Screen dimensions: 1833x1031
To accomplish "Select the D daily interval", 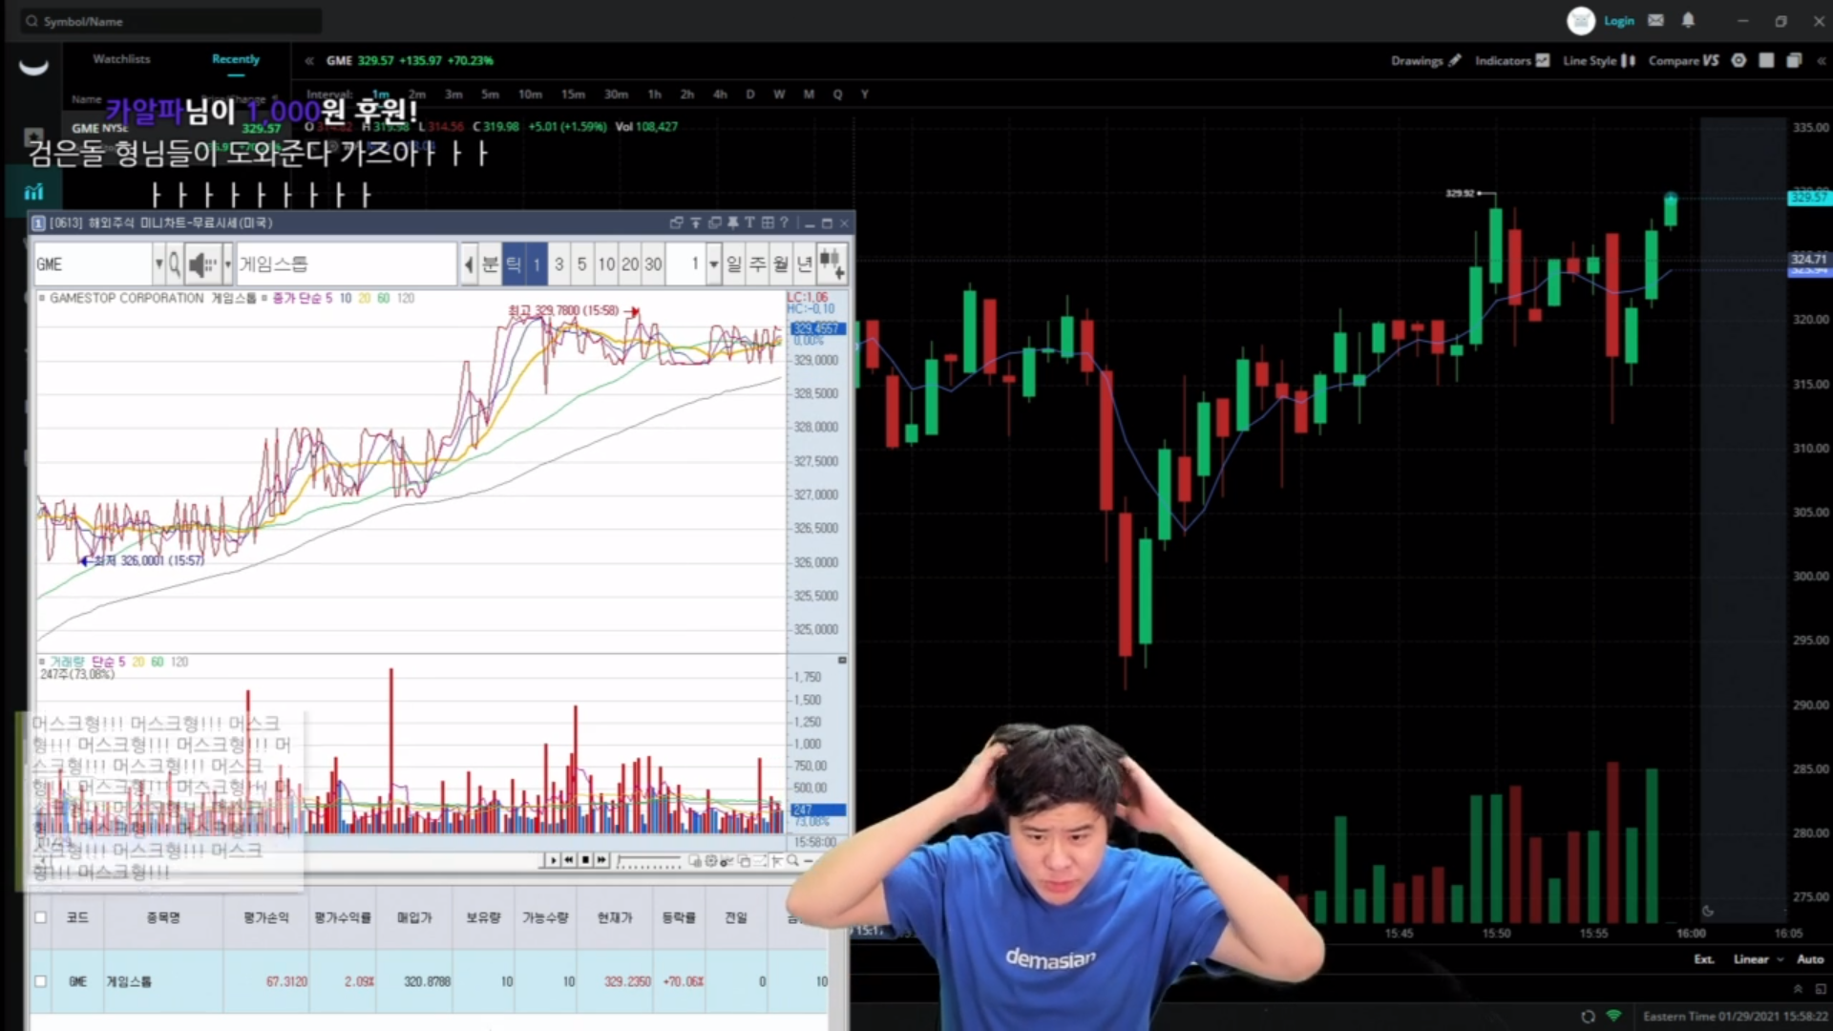I will [750, 95].
